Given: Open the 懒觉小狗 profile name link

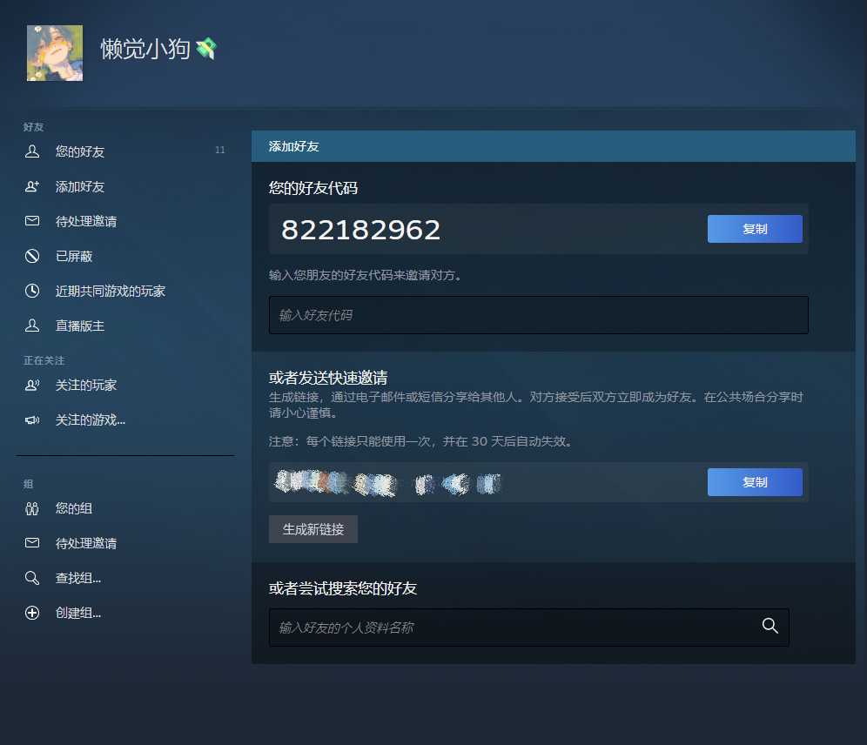Looking at the screenshot, I should point(145,50).
